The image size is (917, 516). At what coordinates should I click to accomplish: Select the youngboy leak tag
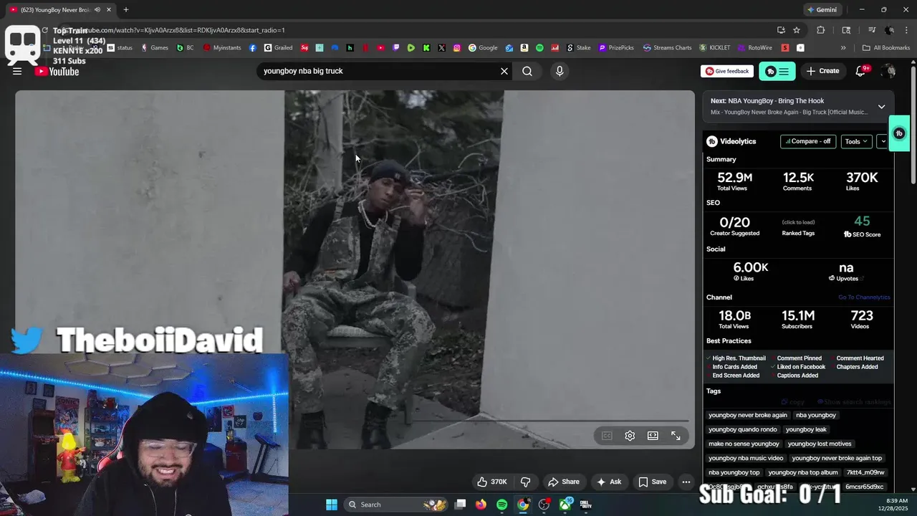coord(806,429)
